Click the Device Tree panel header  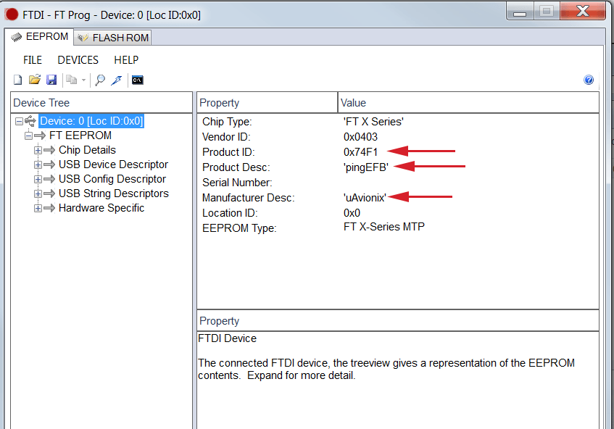101,103
